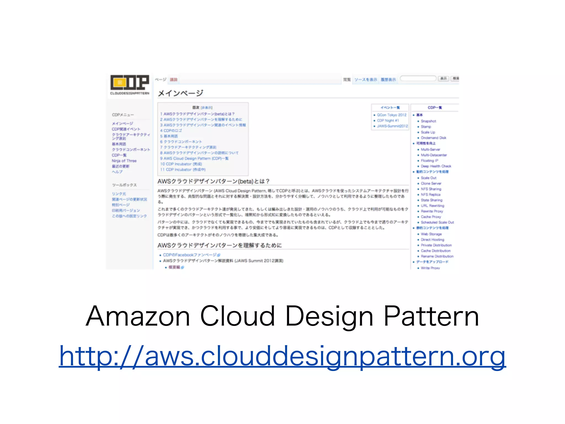Open the Multi-Datacenter pattern link

[x=434, y=155]
